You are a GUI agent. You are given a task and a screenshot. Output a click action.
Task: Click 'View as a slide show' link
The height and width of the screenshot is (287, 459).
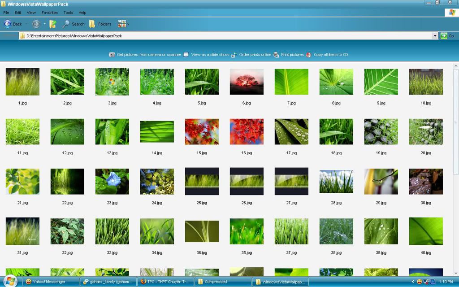(210, 55)
